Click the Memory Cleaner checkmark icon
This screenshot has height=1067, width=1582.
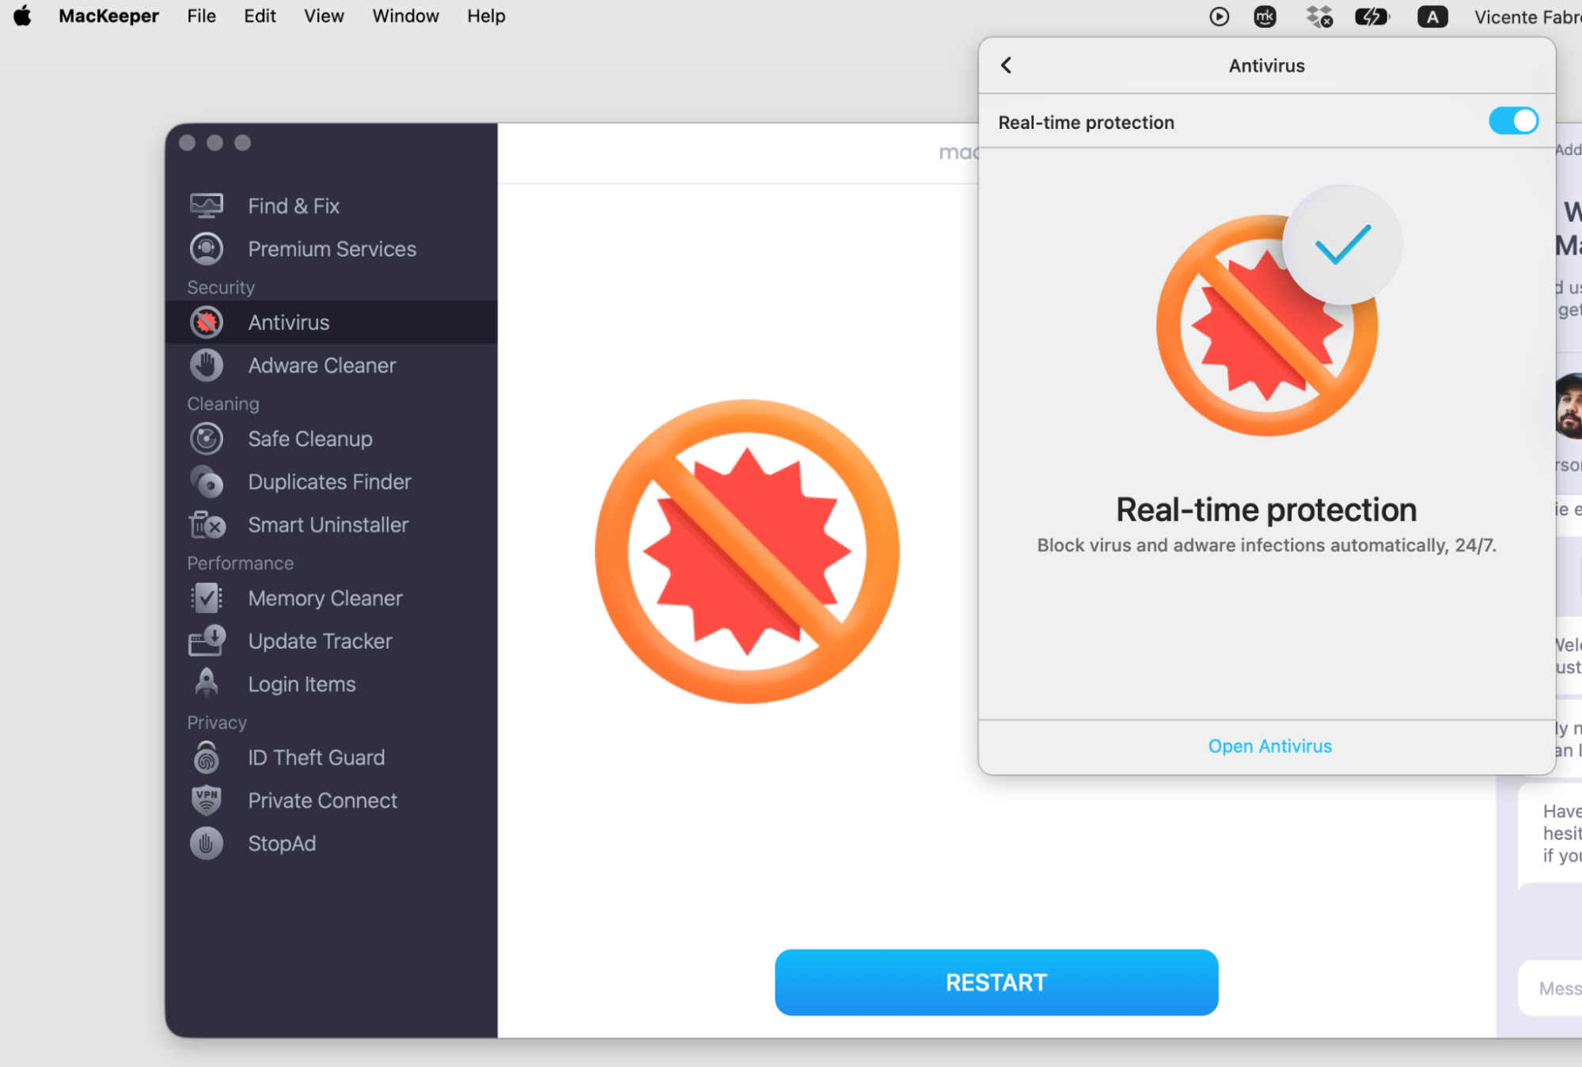(x=207, y=598)
